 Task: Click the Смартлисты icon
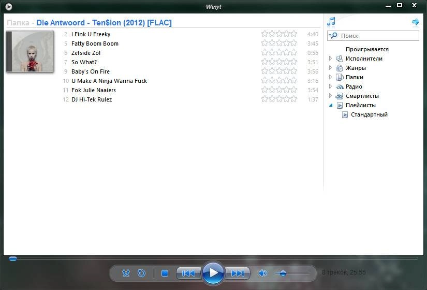pos(340,96)
